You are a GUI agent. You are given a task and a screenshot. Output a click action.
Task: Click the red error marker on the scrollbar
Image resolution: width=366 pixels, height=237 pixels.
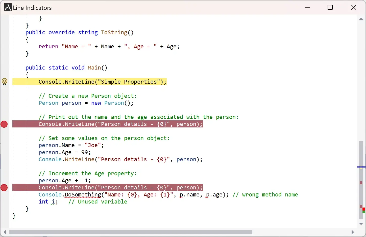pyautogui.click(x=364, y=209)
